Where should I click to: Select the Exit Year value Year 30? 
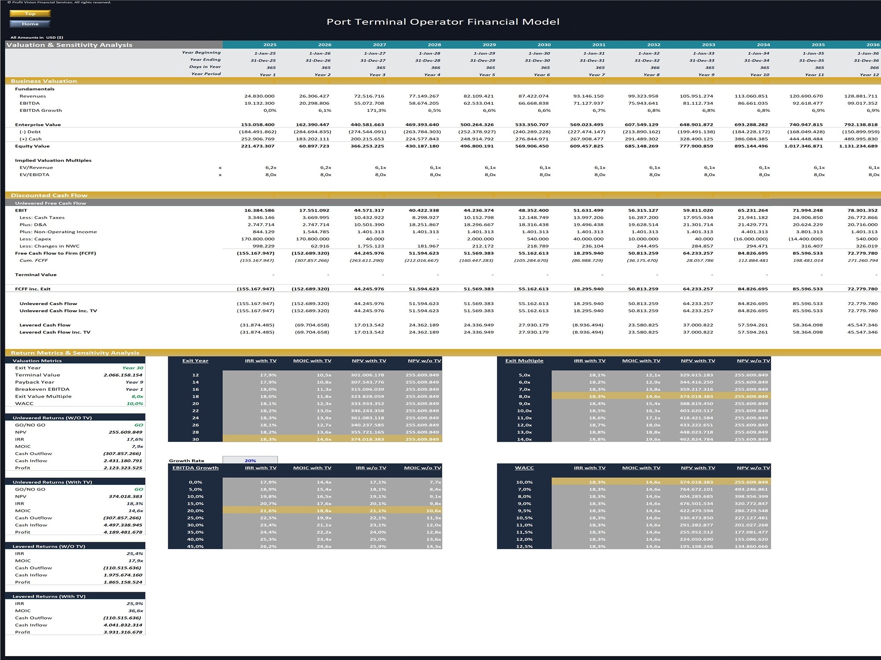tap(133, 368)
